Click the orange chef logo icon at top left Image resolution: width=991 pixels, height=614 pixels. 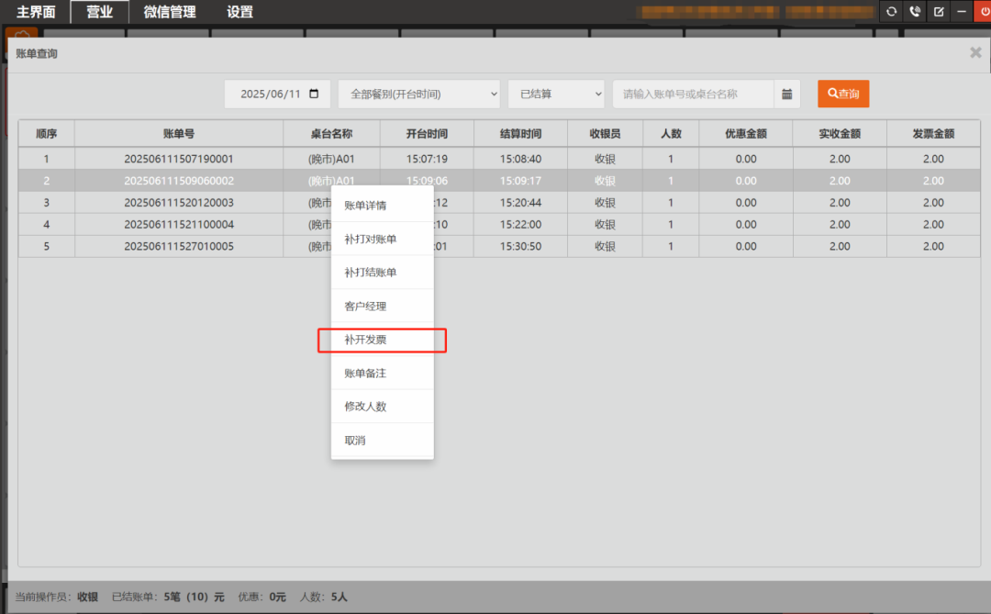[x=21, y=35]
